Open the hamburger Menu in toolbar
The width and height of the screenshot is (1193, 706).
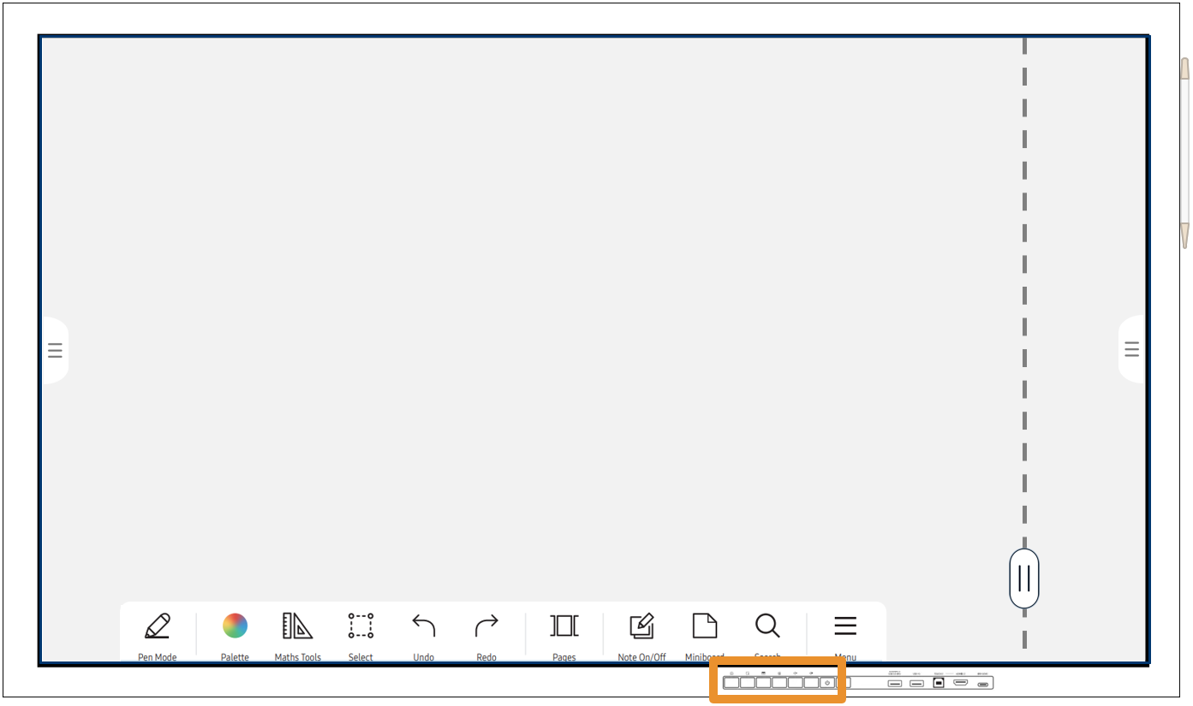pyautogui.click(x=845, y=626)
